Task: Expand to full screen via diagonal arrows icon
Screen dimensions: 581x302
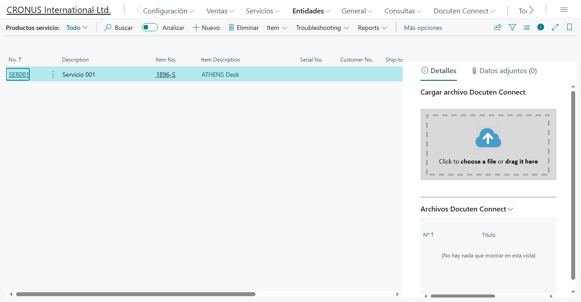Action: 555,27
